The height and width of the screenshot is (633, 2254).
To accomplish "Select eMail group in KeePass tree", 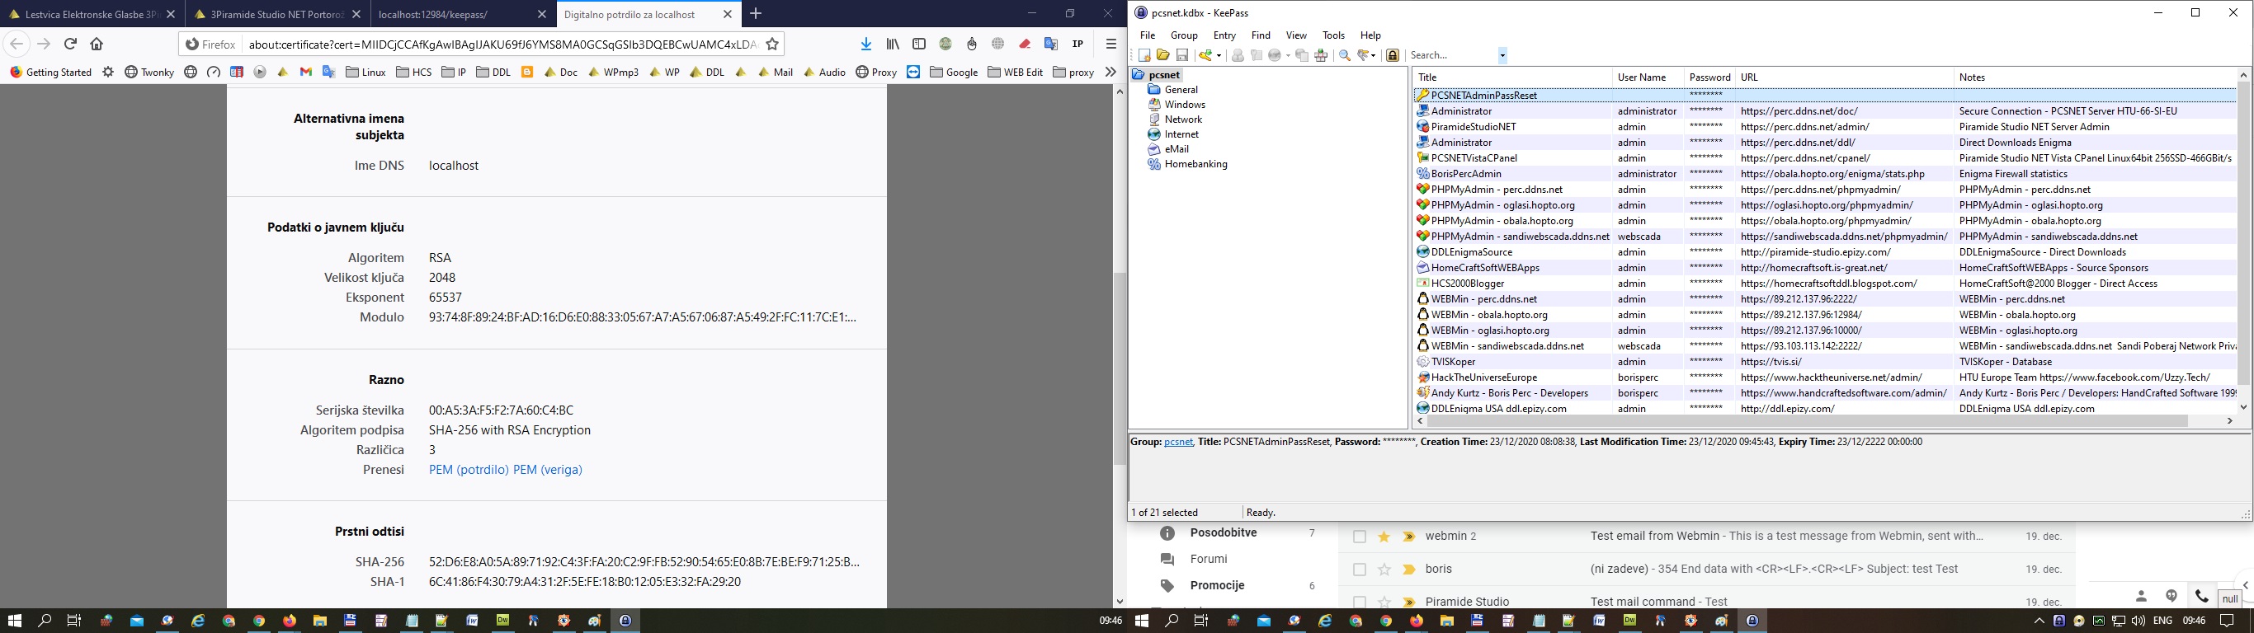I will pos(1176,148).
